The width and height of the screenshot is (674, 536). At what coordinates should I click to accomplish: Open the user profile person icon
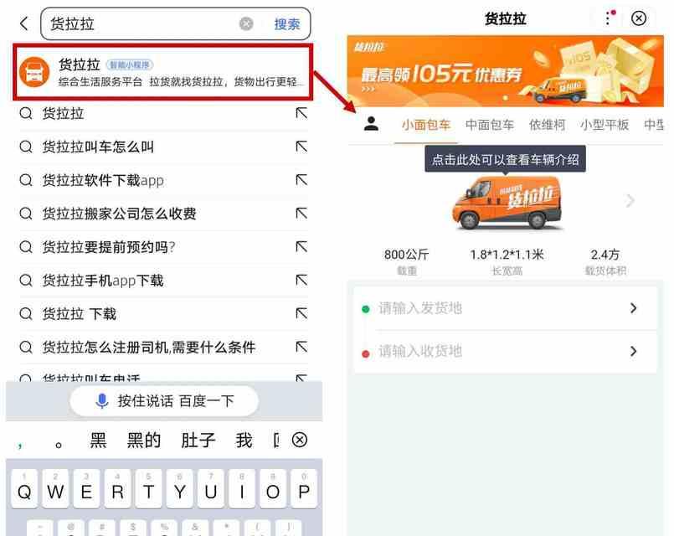[371, 124]
